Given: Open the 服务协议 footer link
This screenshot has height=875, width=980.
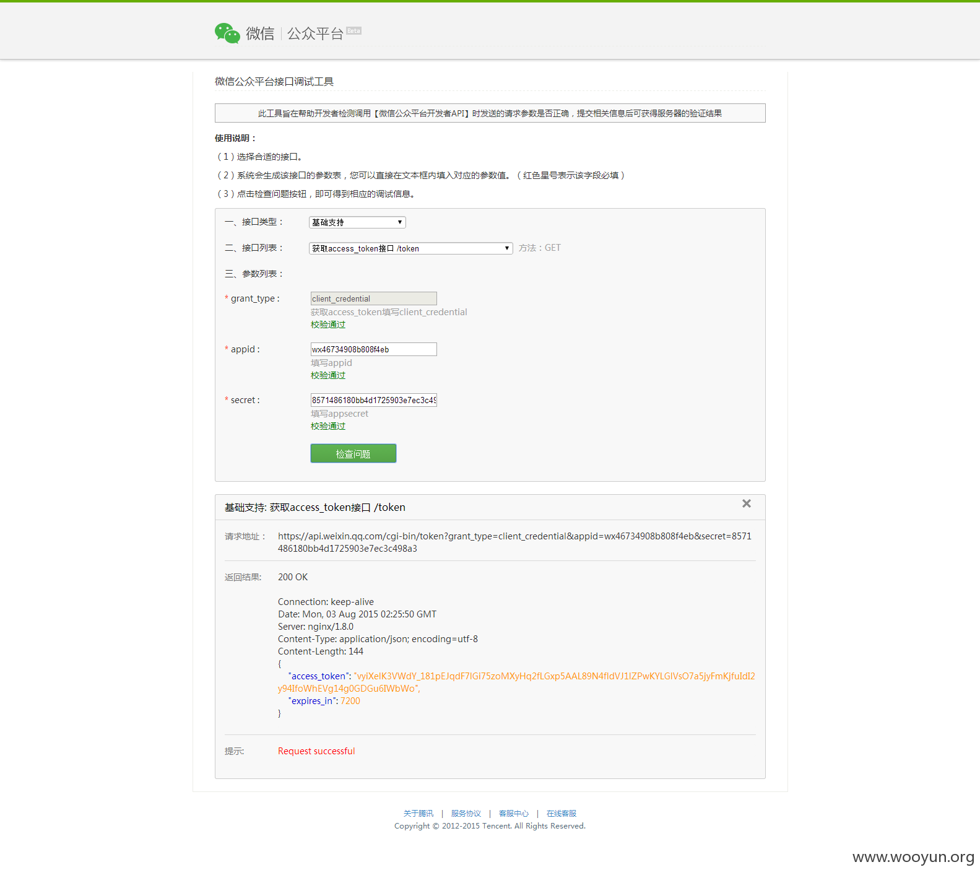Looking at the screenshot, I should [466, 814].
